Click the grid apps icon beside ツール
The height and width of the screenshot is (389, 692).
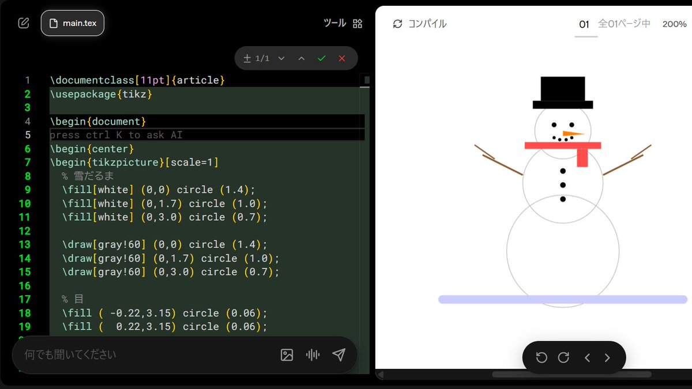coord(358,23)
